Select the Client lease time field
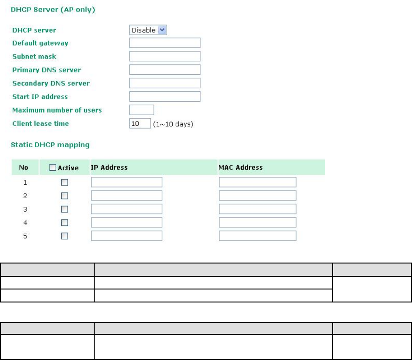 (140, 123)
